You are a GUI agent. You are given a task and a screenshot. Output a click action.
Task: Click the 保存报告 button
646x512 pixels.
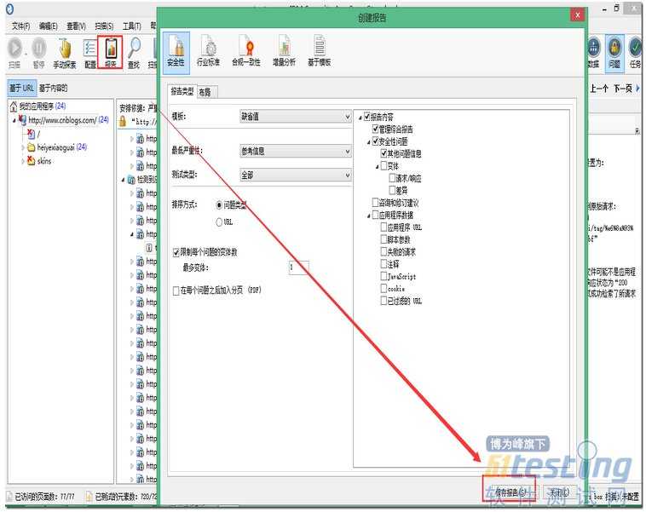[510, 492]
